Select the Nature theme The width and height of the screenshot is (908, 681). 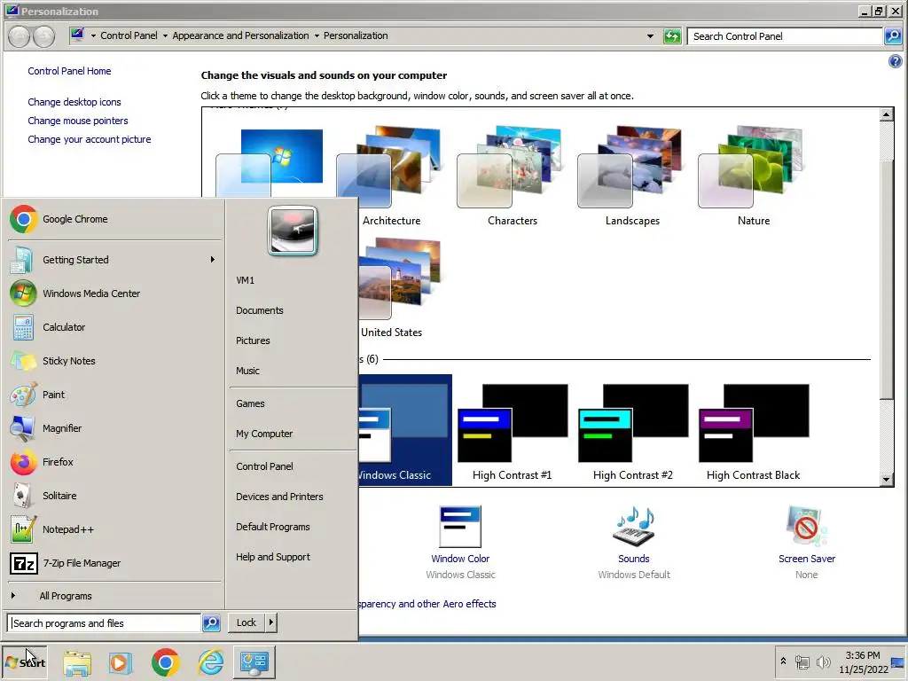(x=754, y=176)
